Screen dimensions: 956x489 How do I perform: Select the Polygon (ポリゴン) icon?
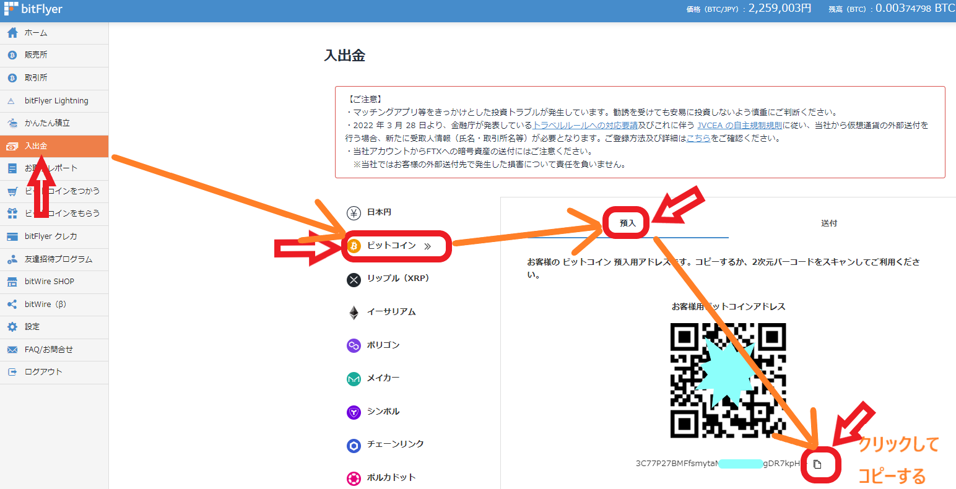coord(354,345)
